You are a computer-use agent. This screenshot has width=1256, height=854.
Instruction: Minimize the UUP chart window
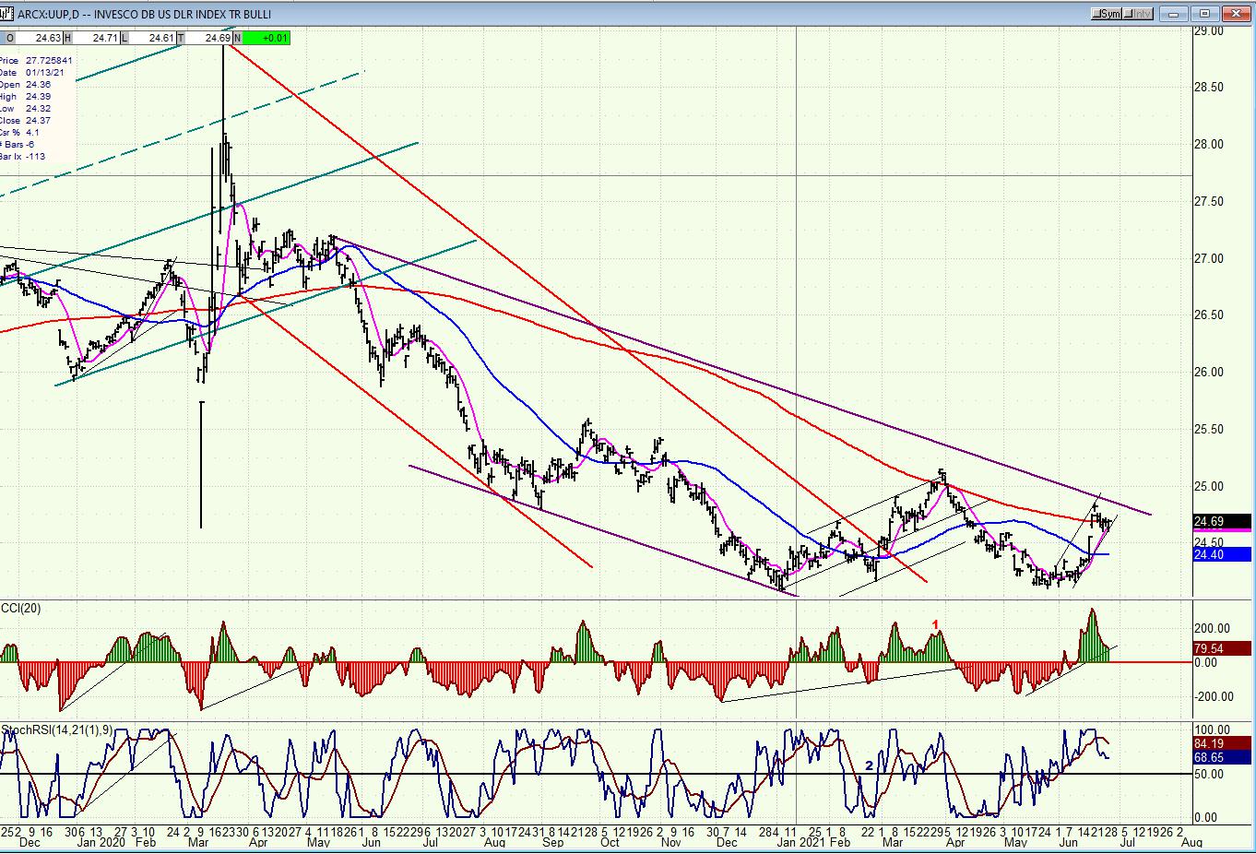(1174, 14)
